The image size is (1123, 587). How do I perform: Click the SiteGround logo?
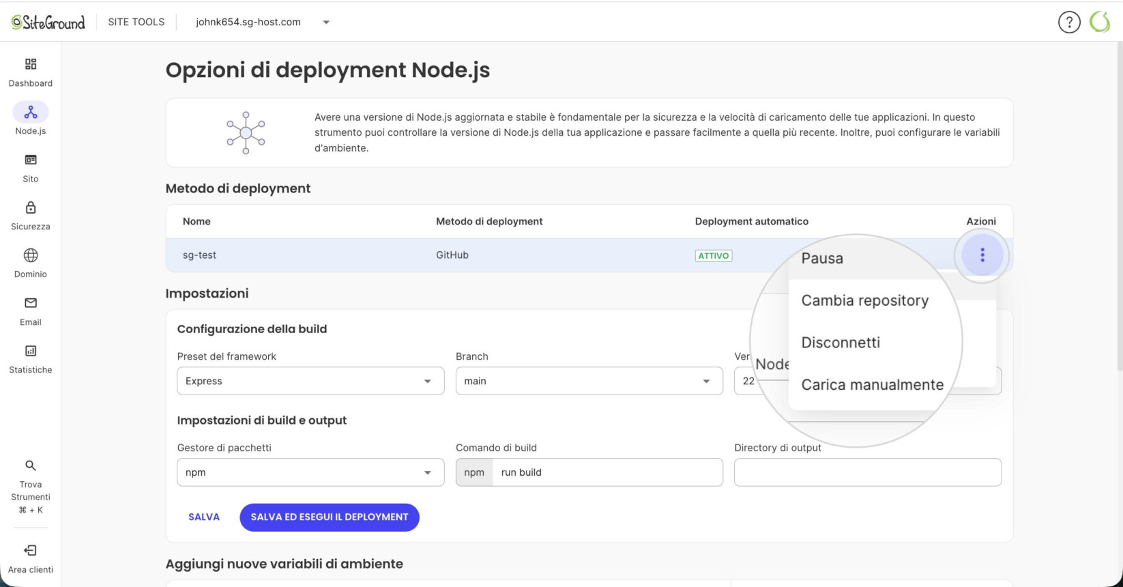click(x=48, y=22)
